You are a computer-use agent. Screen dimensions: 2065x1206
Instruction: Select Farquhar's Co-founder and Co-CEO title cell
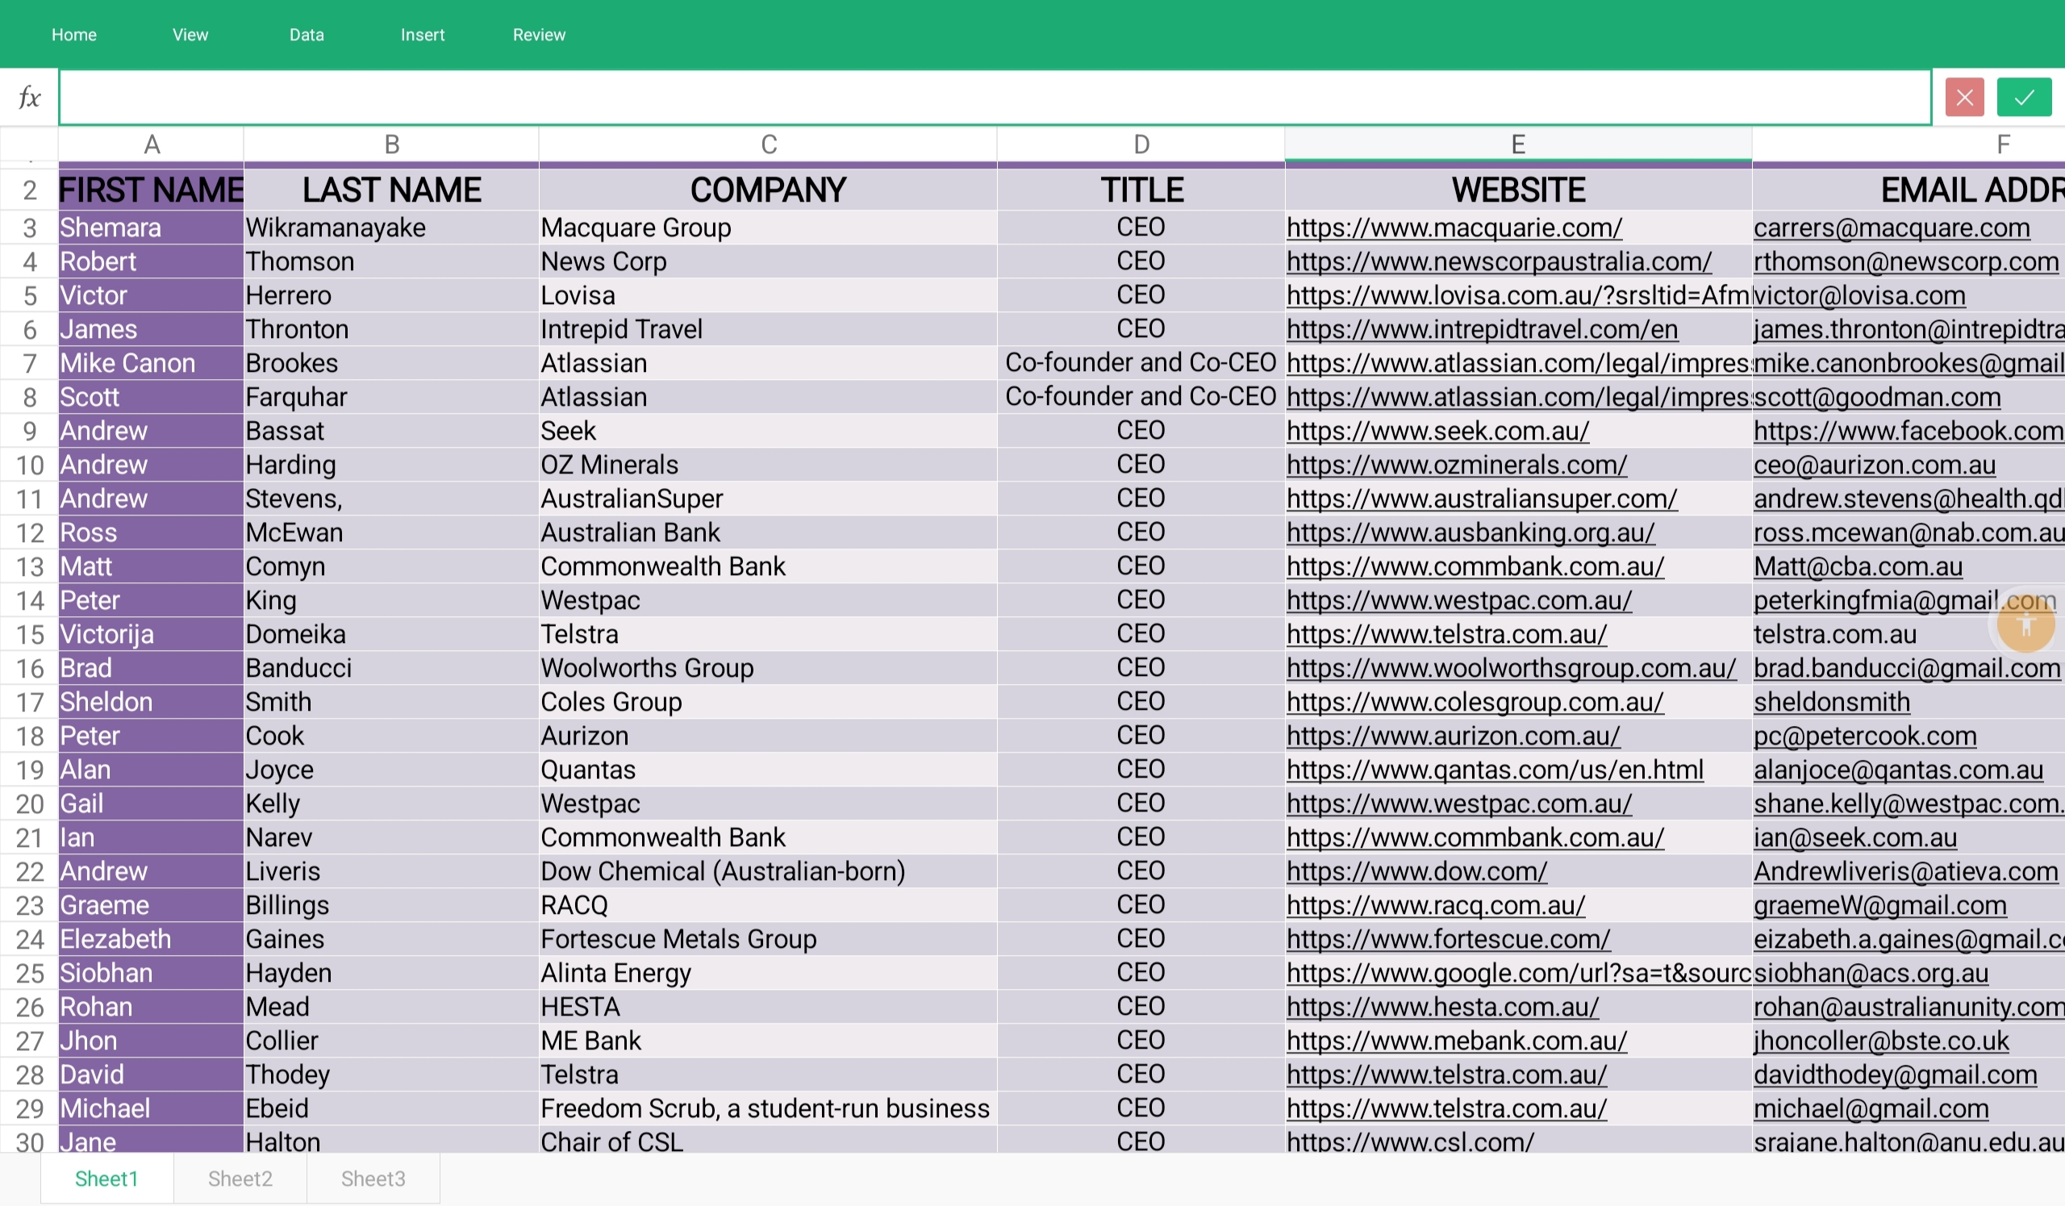point(1141,397)
